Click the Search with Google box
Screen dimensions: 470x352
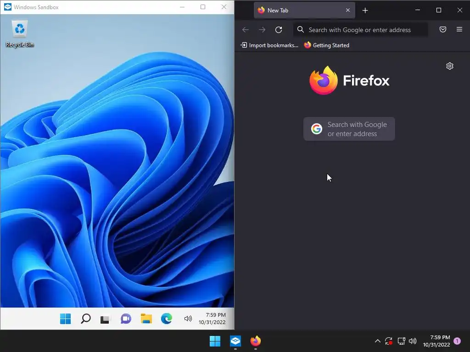(349, 129)
